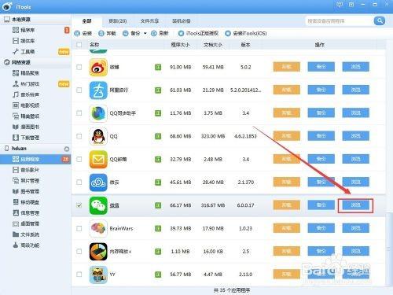The width and height of the screenshot is (393, 295).
Task: Open 程序库 in the local resources sidebar
Action: coord(28,30)
